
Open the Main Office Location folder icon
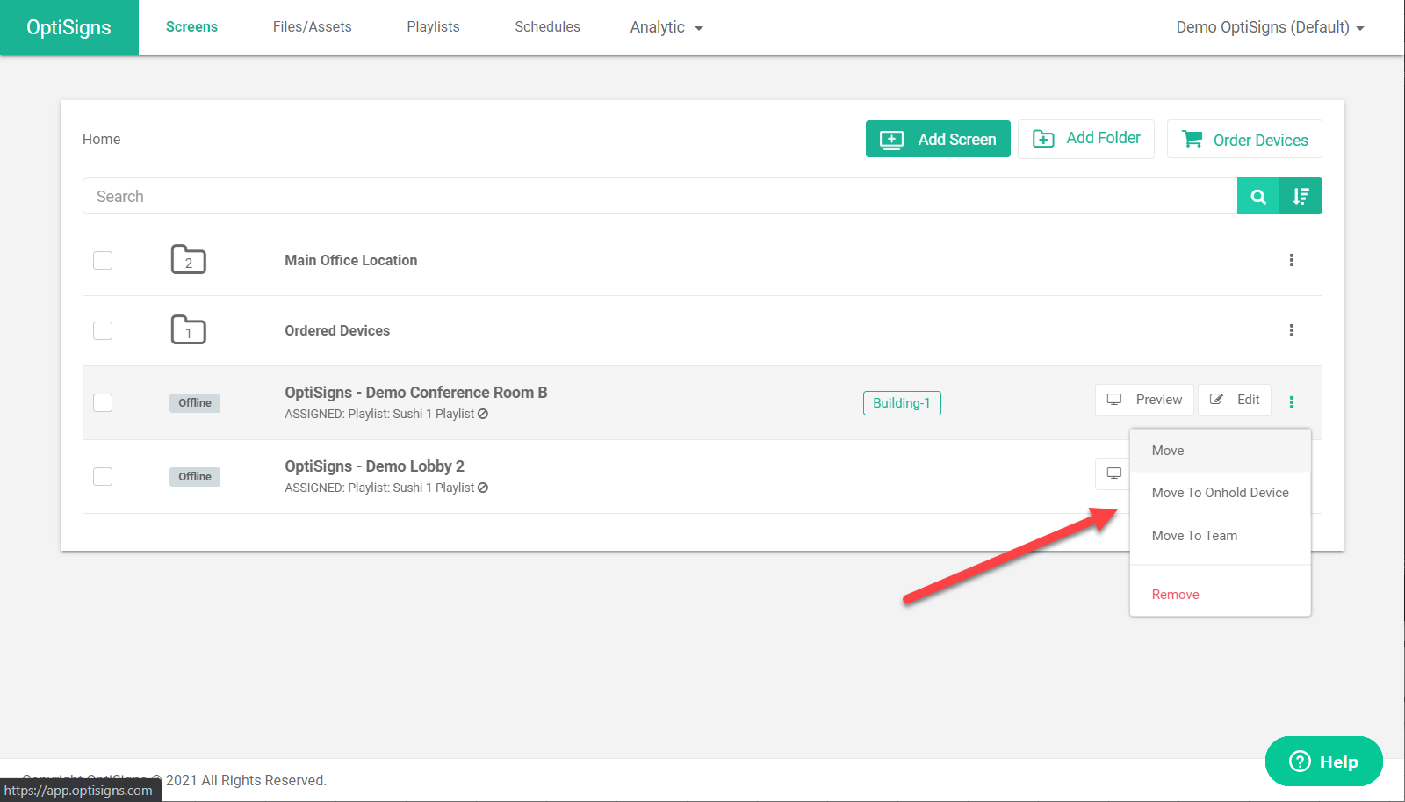click(188, 260)
